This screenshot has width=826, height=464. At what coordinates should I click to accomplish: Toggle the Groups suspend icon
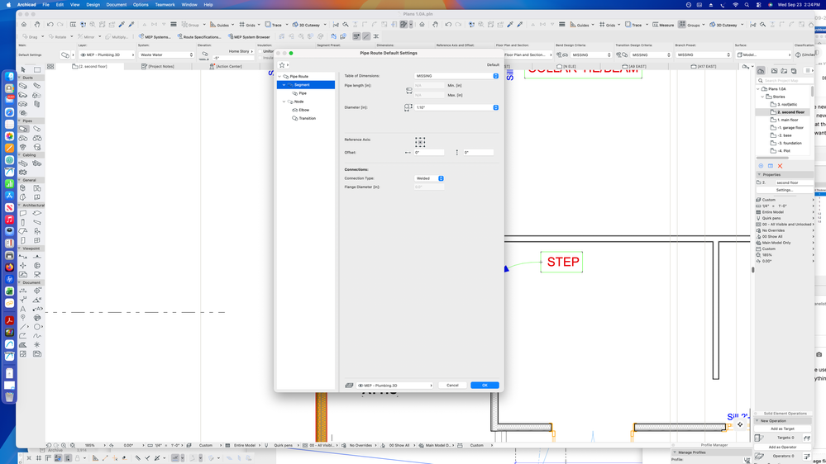pos(682,25)
